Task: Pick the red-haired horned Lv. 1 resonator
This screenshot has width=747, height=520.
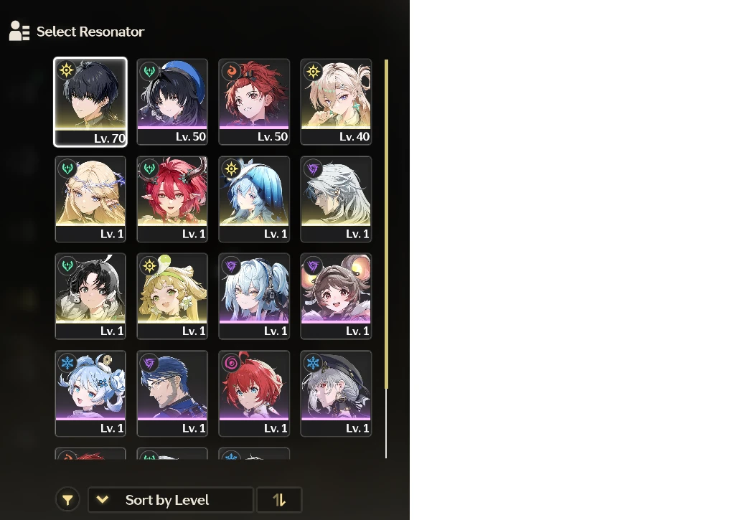Action: click(x=172, y=199)
